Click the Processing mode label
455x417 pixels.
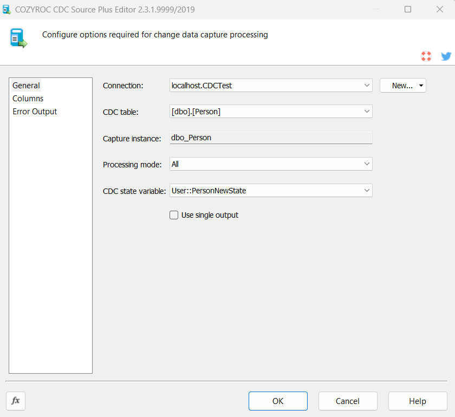pyautogui.click(x=132, y=165)
